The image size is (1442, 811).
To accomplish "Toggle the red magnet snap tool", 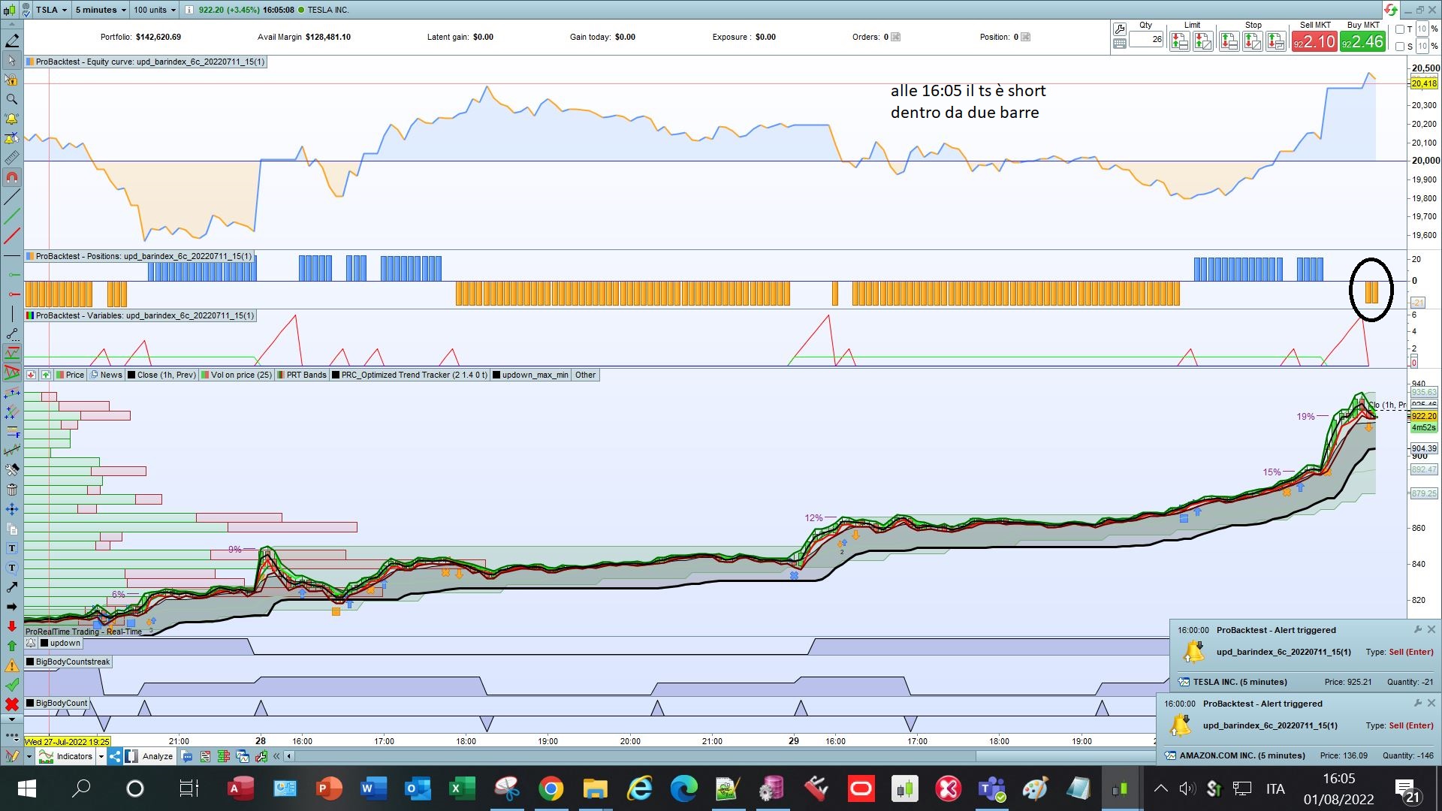I will pyautogui.click(x=11, y=178).
